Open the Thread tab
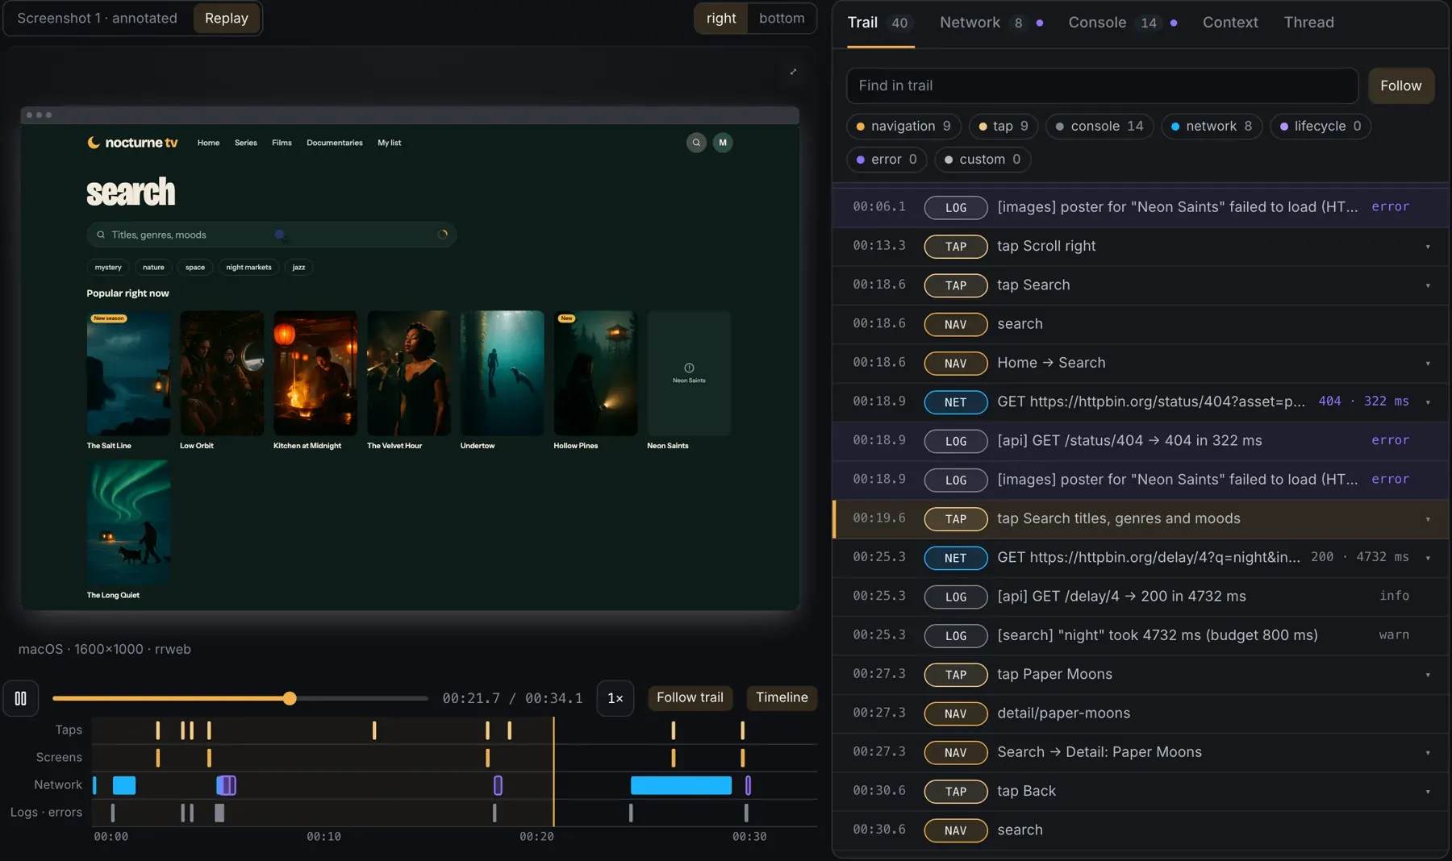 (x=1308, y=23)
